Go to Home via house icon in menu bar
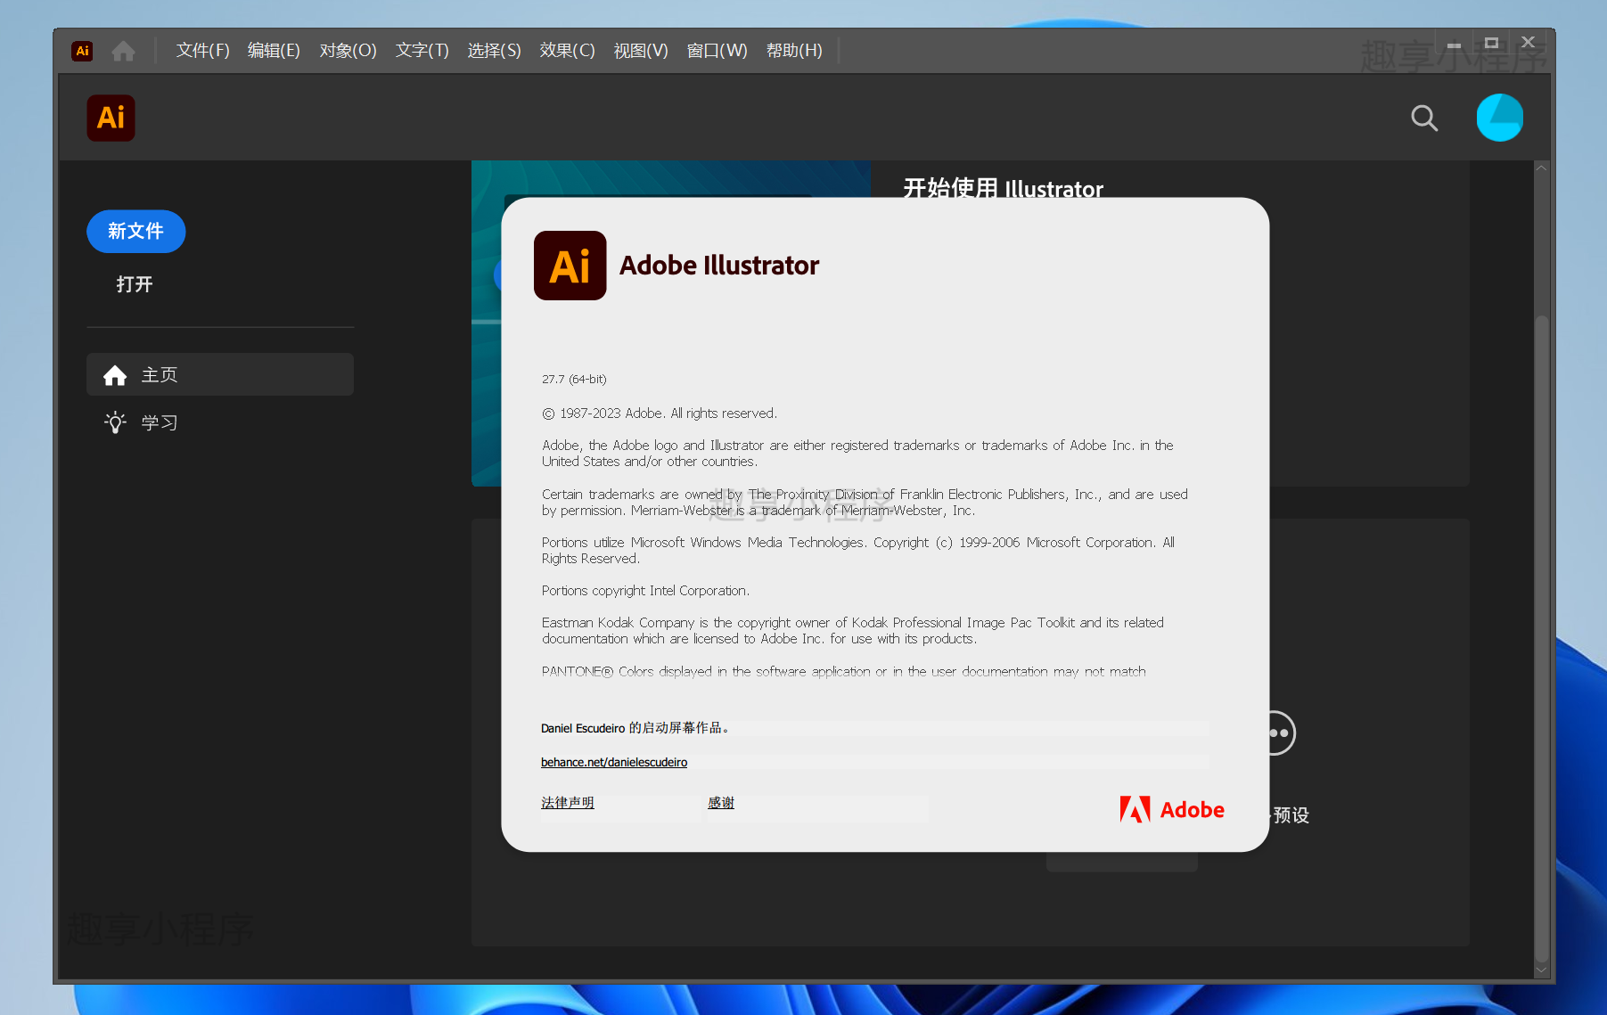Image resolution: width=1607 pixels, height=1015 pixels. 124,51
